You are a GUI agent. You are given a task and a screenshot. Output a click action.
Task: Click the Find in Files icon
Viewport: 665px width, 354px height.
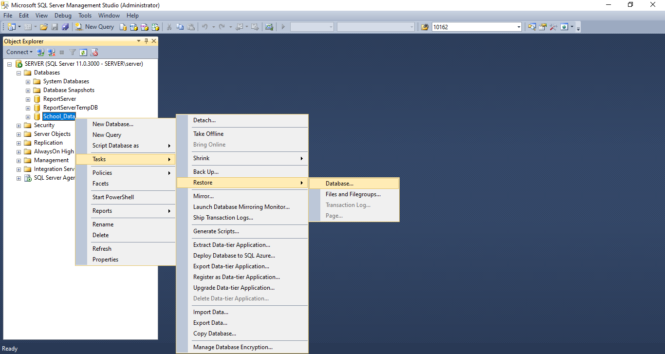pos(425,27)
